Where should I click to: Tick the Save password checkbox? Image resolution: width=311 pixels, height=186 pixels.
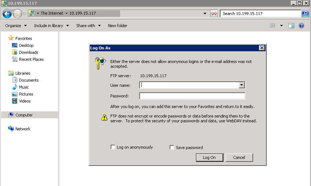click(x=172, y=147)
